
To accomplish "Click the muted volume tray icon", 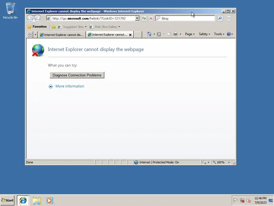I will (x=248, y=200).
